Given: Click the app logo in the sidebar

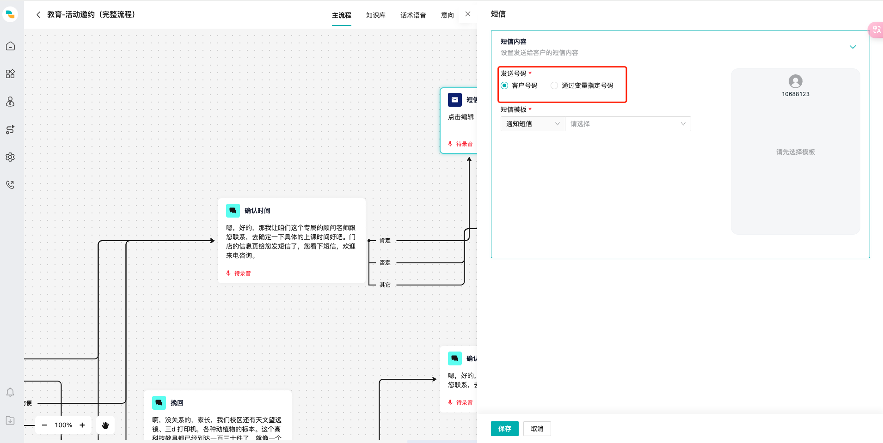Looking at the screenshot, I should (x=10, y=14).
